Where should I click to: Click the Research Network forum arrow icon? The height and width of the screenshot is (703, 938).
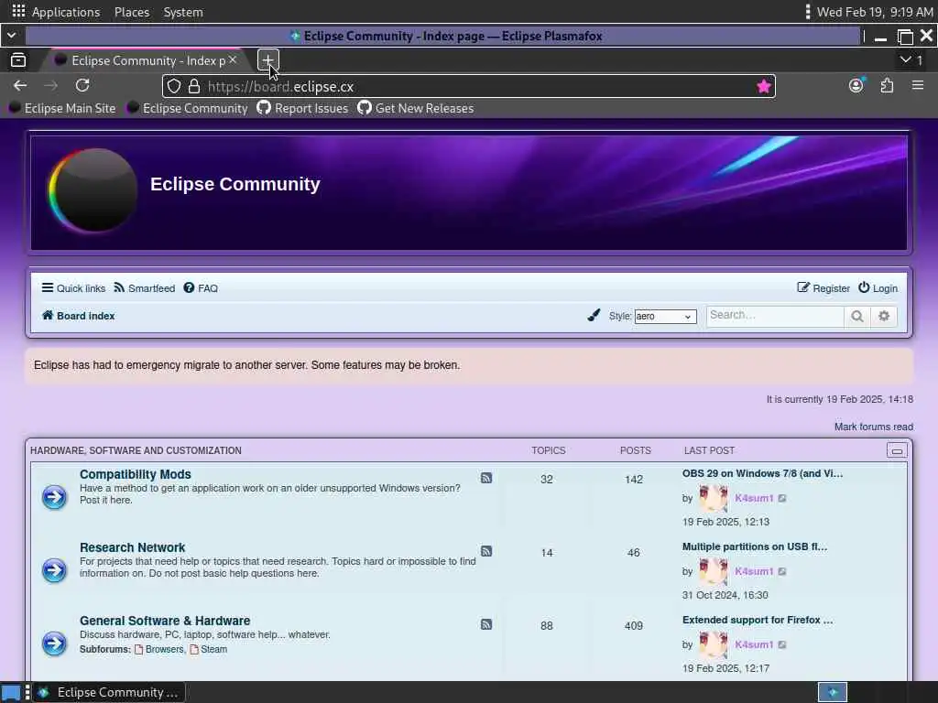(54, 569)
